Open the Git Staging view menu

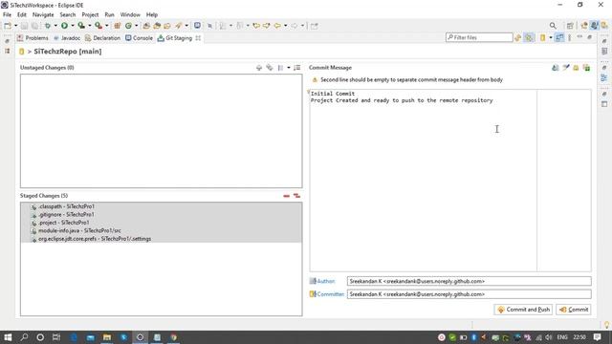coord(570,38)
